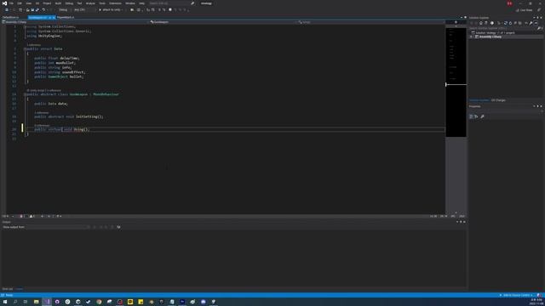The height and width of the screenshot is (306, 545).
Task: Collapse the using directives block
Action: pos(25,26)
